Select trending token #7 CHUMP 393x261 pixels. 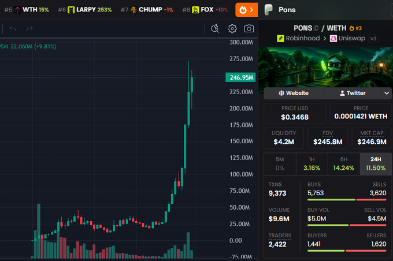pos(147,10)
